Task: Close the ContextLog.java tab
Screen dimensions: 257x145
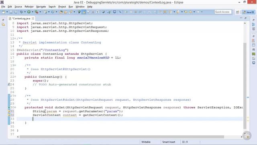Action: coord(33,19)
